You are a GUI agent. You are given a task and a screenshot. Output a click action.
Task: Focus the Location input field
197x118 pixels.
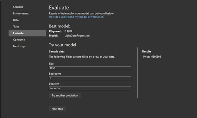90,88
